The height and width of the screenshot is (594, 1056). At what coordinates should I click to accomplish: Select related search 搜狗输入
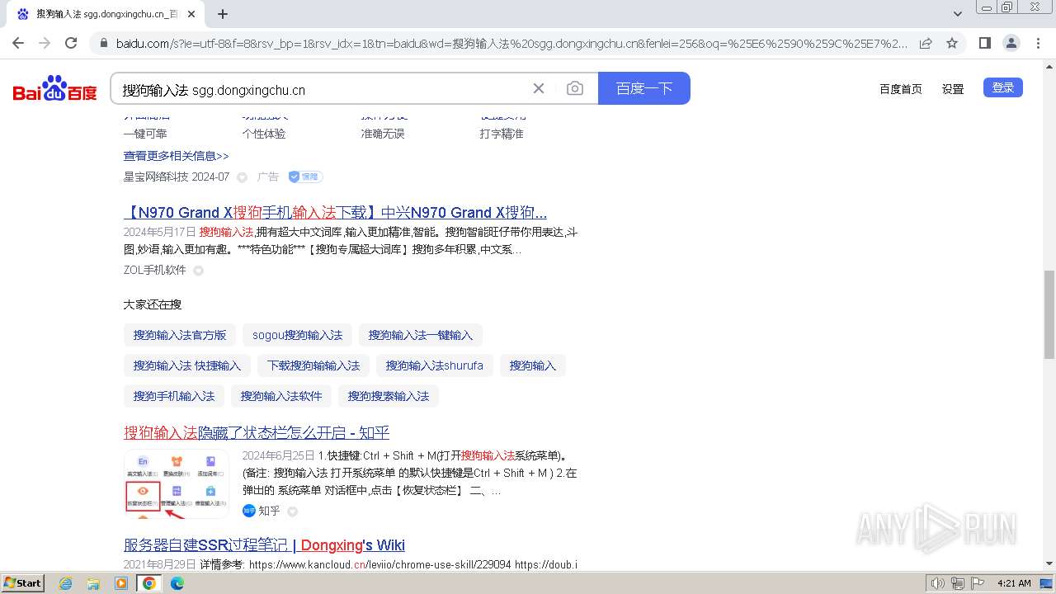[x=533, y=365]
